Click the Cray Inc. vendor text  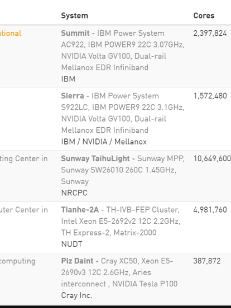coord(76,296)
